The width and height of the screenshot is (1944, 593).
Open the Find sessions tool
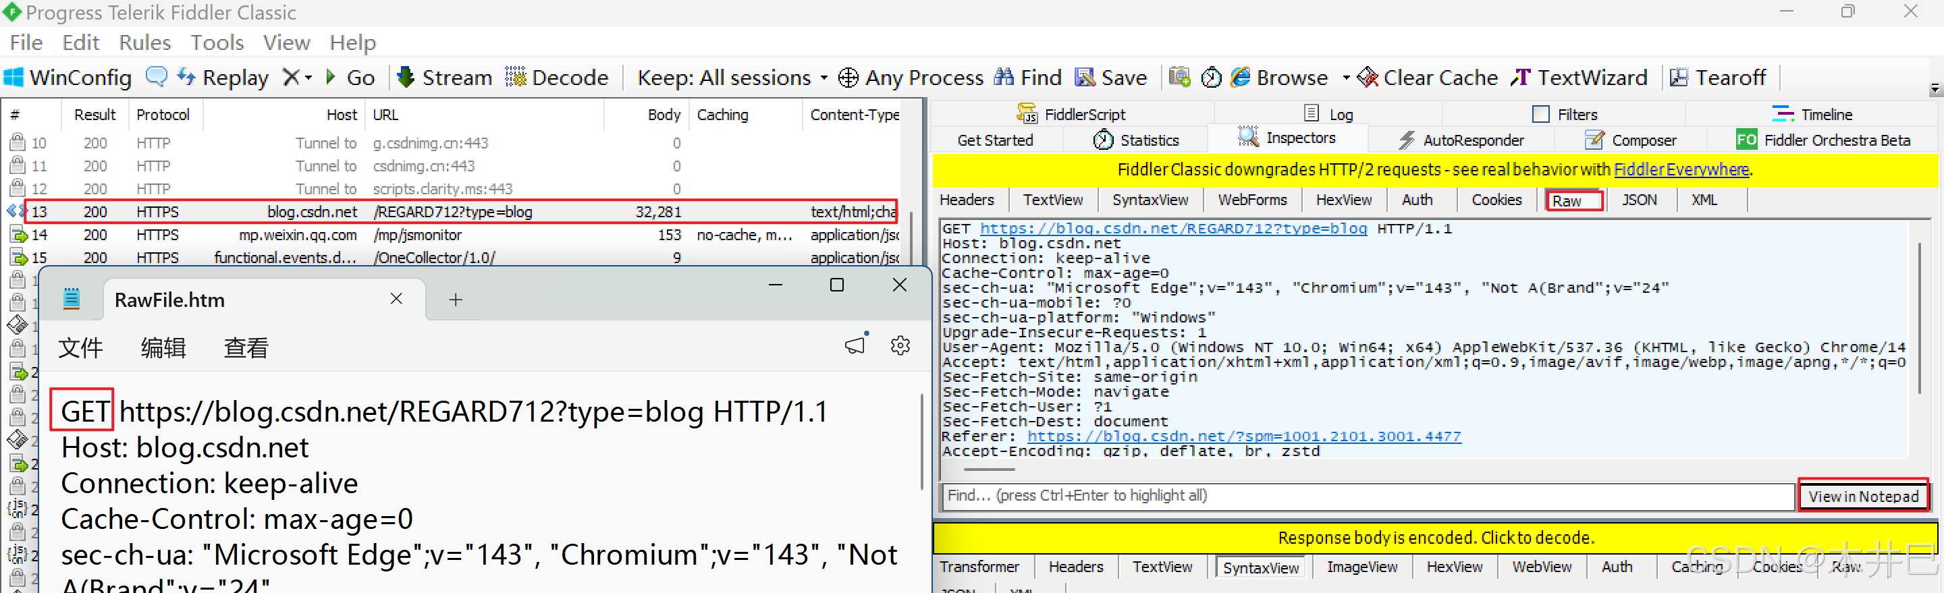1028,78
